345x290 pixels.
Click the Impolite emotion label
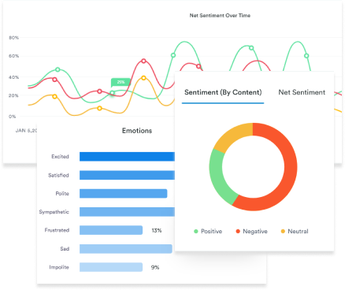click(x=59, y=267)
